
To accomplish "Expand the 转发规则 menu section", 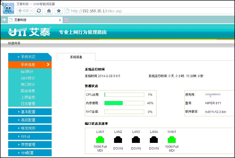I will click(x=30, y=128).
